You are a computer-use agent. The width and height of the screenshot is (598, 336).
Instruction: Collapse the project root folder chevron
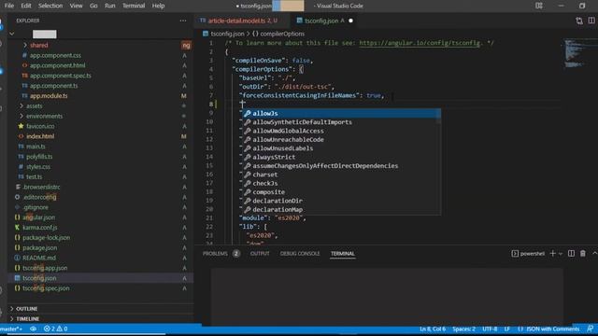(x=12, y=34)
